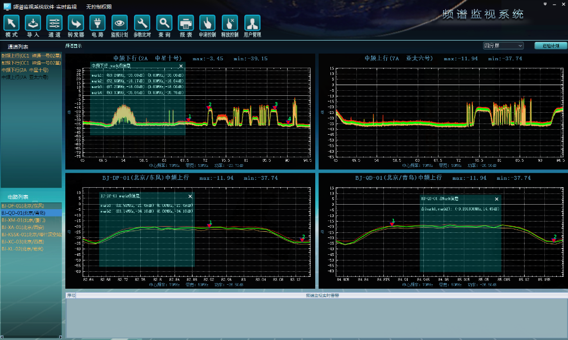Click the 模式 (mode) arrow icon
Image resolution: width=568 pixels, height=340 pixels.
(12, 23)
